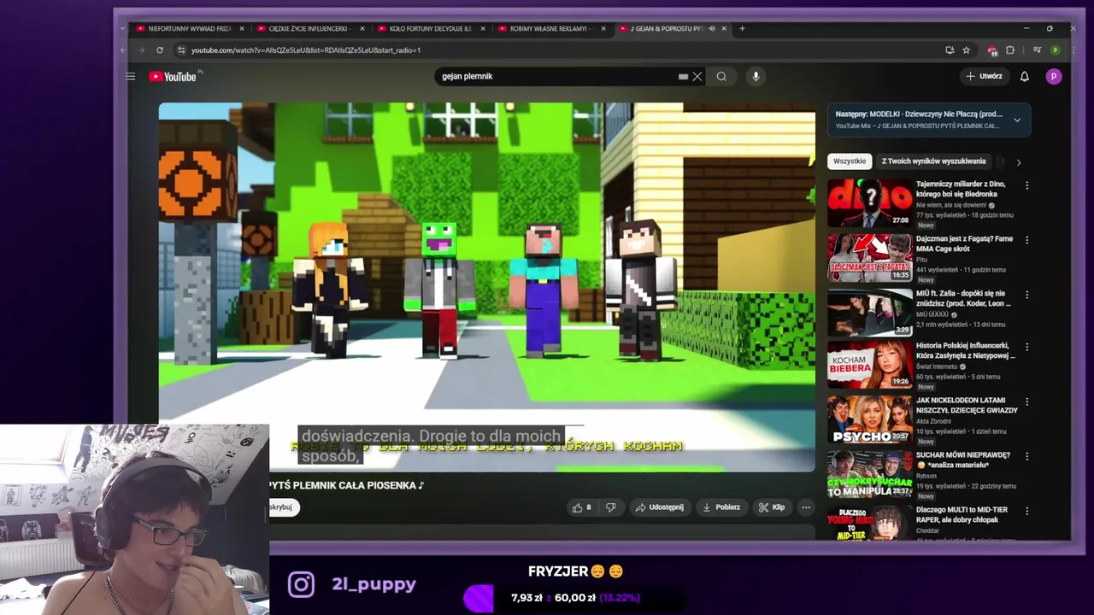This screenshot has height=615, width=1094.
Task: Open the Nie wiem, ale się dowiem channel
Action: [x=951, y=205]
